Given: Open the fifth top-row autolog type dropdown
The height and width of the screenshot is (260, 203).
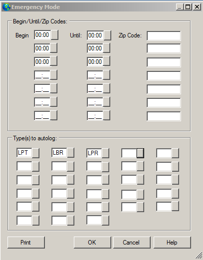Looking at the screenshot, I should tap(175, 153).
